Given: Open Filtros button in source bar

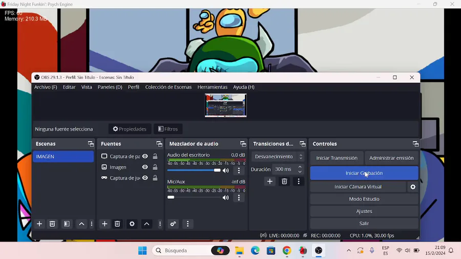Looking at the screenshot, I should coord(168,129).
